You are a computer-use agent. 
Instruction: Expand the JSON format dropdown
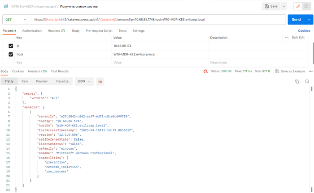(83, 81)
